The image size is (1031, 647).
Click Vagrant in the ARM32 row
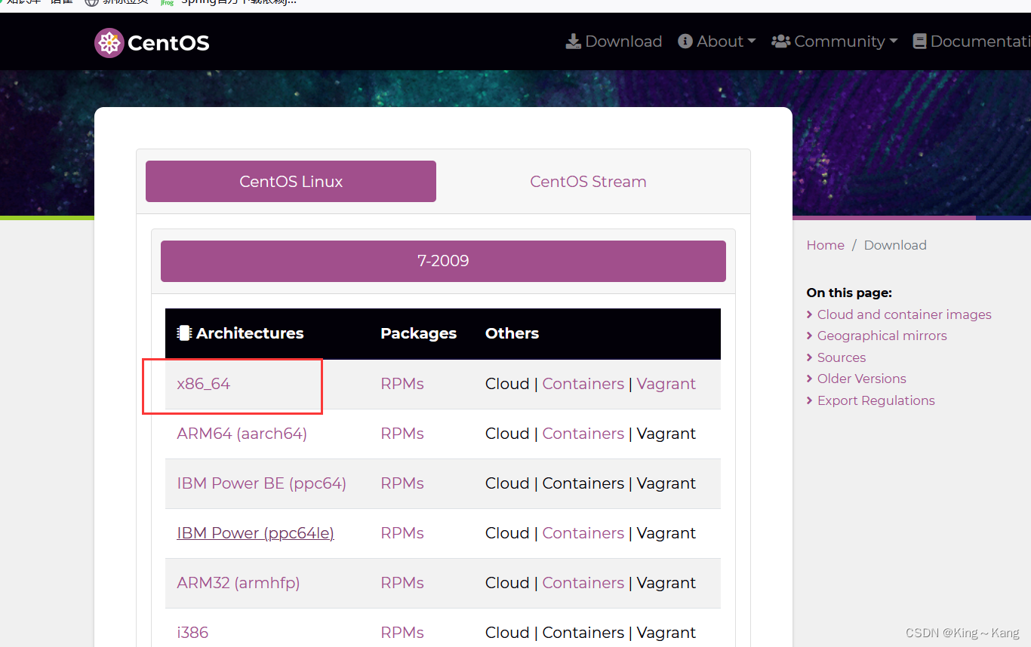(x=666, y=583)
